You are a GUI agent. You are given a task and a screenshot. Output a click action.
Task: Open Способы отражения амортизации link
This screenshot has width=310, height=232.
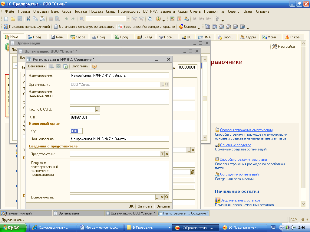pyautogui.click(x=246, y=130)
